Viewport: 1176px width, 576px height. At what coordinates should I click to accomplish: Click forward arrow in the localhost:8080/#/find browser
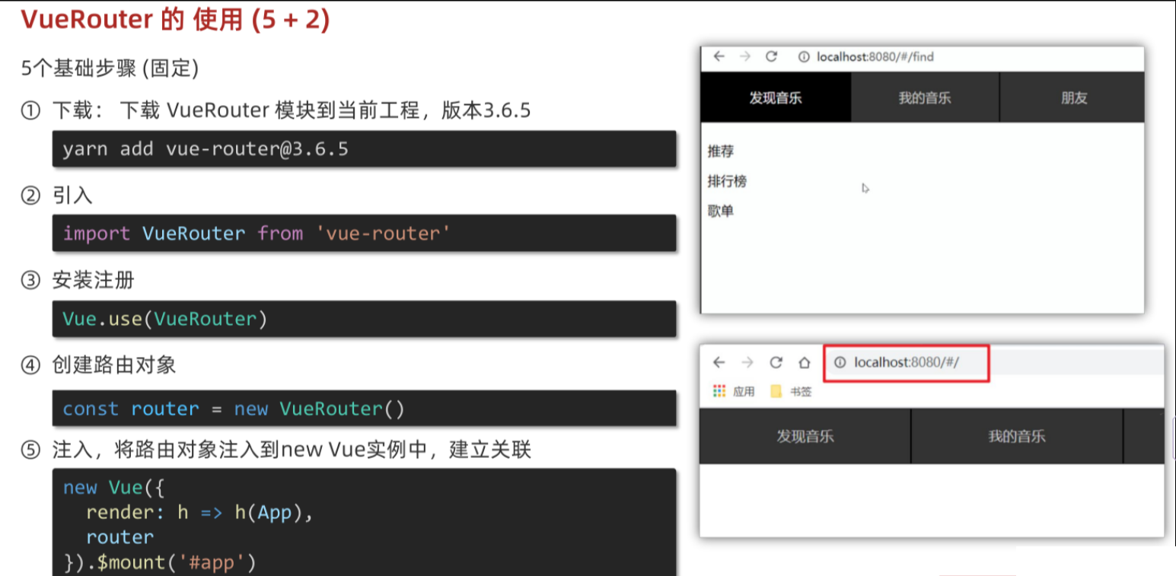click(745, 56)
